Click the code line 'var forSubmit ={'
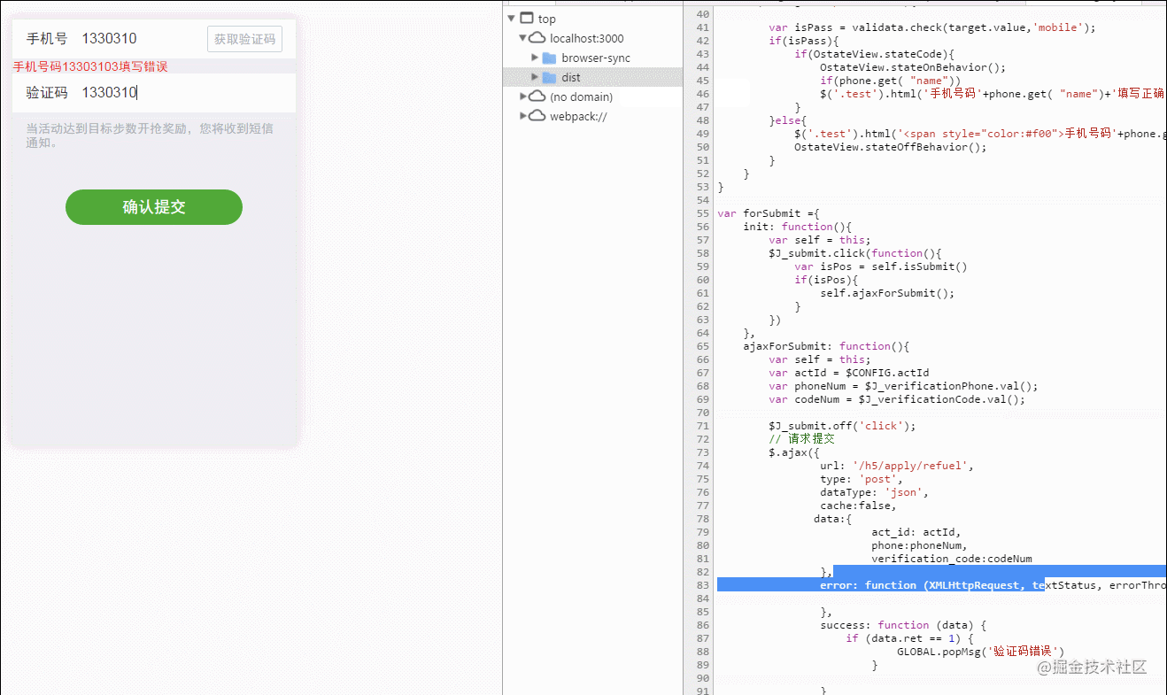Viewport: 1167px width, 695px height. (x=769, y=213)
